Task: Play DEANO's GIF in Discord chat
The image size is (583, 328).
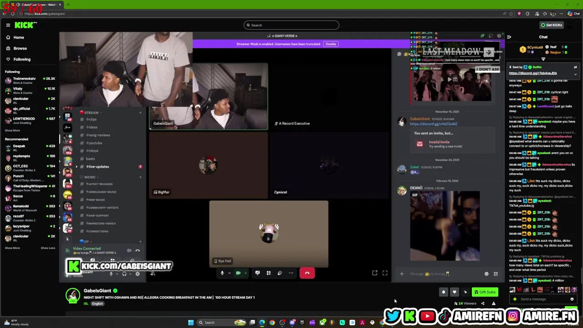Action: point(445,226)
